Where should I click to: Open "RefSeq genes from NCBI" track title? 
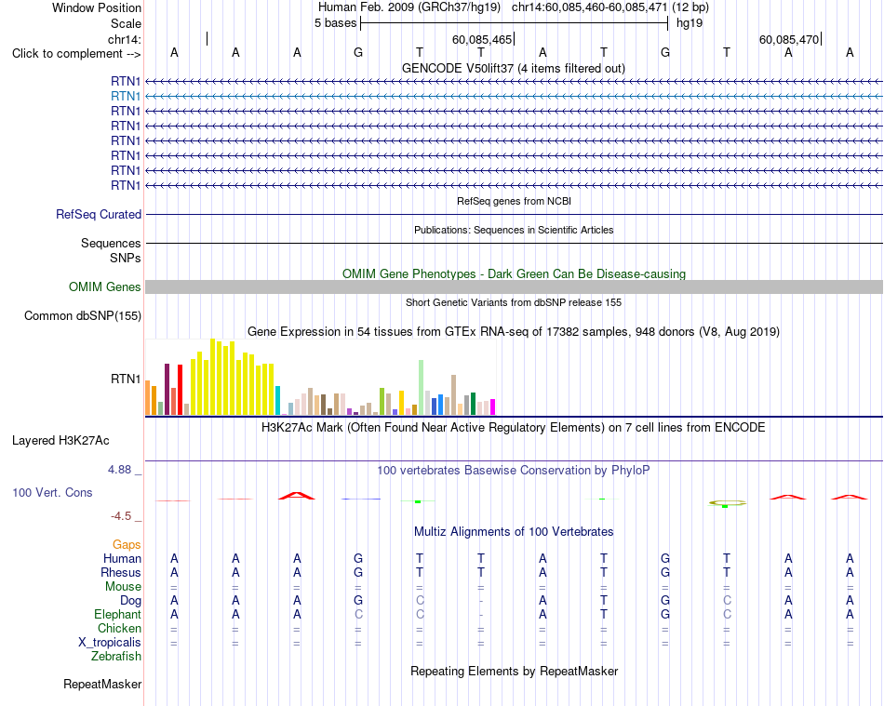(514, 201)
